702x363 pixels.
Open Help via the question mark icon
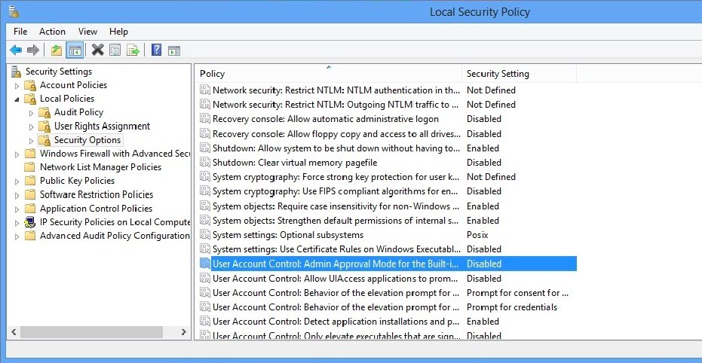pos(156,50)
